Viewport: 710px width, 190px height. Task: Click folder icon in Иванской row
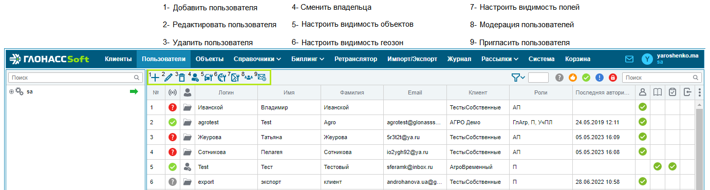(188, 107)
